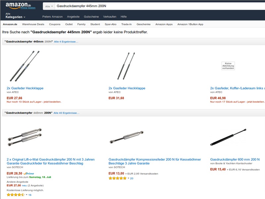Click the Prime badge icon next to EUR 28,50
This screenshot has height=199, width=265.
(x=29, y=173)
